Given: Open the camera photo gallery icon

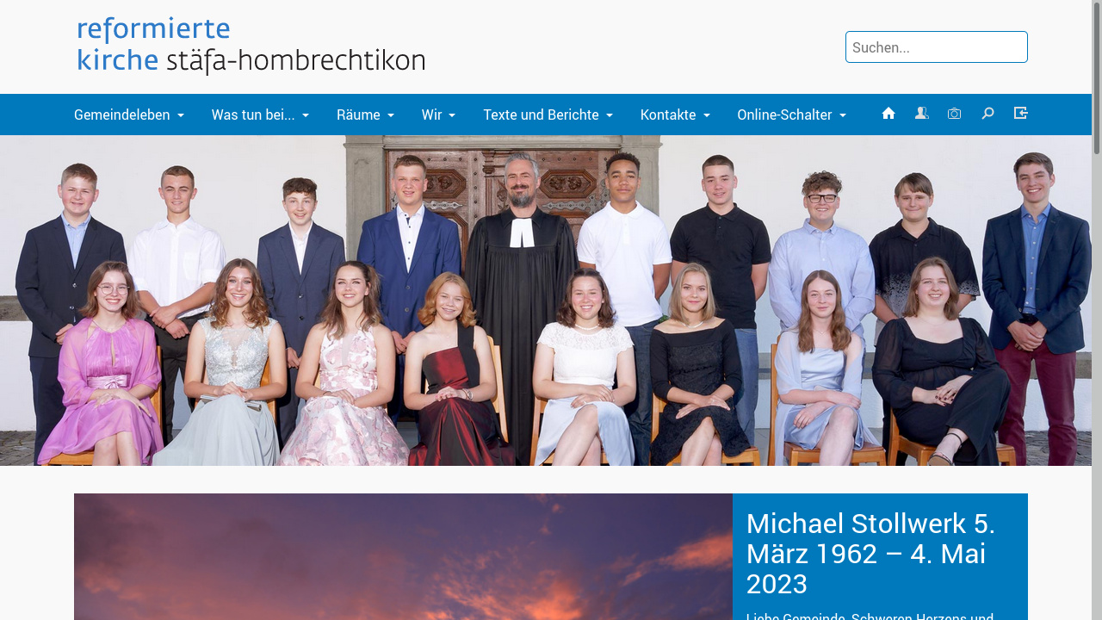Looking at the screenshot, I should [x=954, y=114].
